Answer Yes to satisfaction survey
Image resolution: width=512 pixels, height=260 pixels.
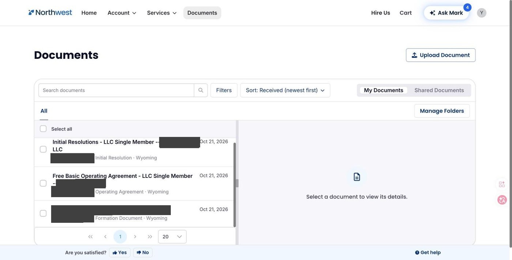tap(120, 252)
